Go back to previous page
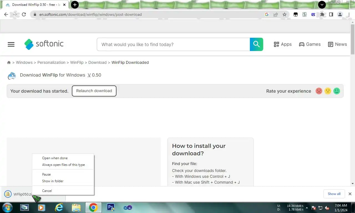This screenshot has width=355, height=213. point(6,14)
